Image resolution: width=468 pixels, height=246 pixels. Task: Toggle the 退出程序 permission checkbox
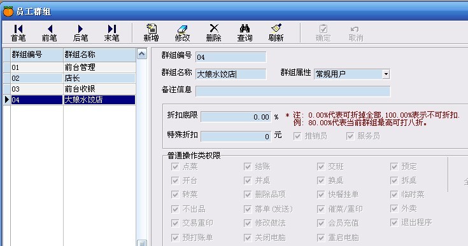point(394,222)
